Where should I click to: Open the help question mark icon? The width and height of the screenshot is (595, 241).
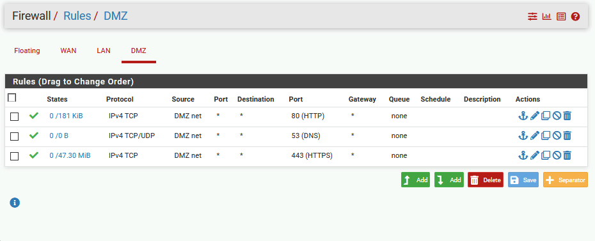point(575,16)
